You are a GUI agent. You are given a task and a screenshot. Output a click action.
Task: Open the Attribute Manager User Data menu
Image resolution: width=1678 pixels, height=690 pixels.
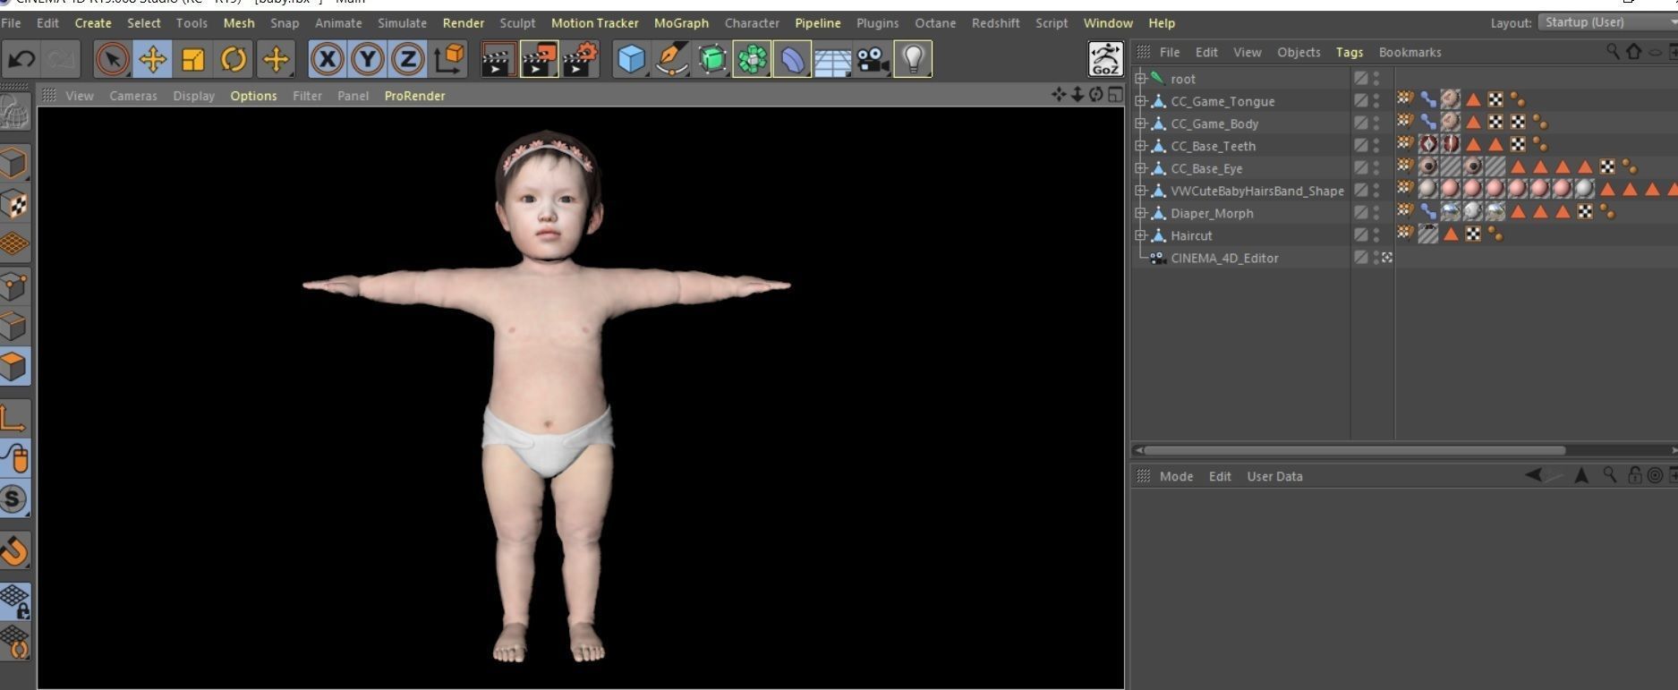(x=1274, y=476)
